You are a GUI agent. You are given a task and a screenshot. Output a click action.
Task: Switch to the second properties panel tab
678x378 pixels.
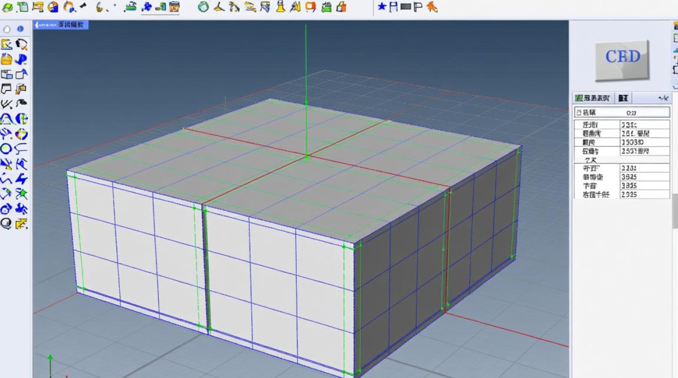(624, 98)
